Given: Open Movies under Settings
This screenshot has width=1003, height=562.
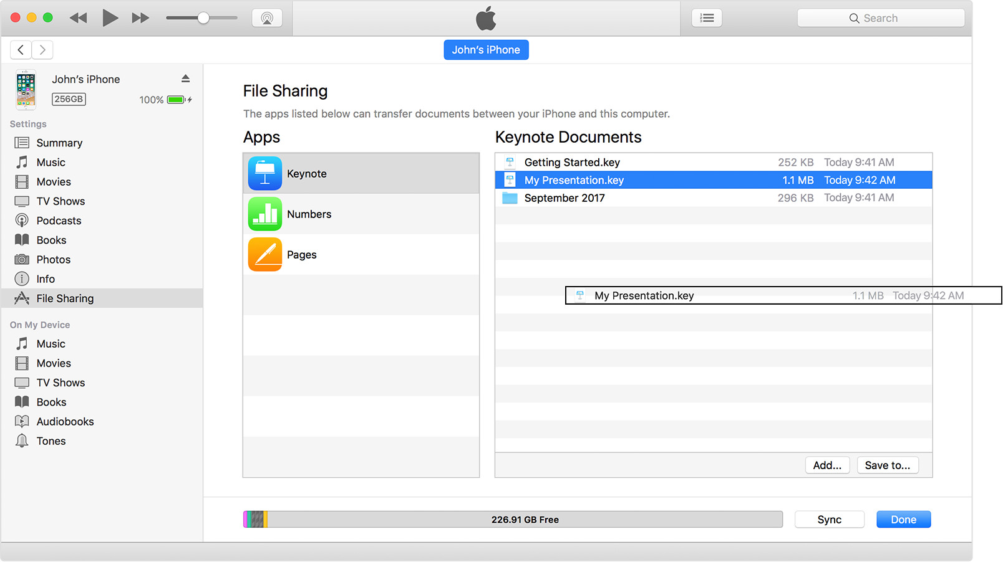Looking at the screenshot, I should pos(54,182).
